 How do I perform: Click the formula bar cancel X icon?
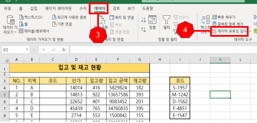pos(44,50)
